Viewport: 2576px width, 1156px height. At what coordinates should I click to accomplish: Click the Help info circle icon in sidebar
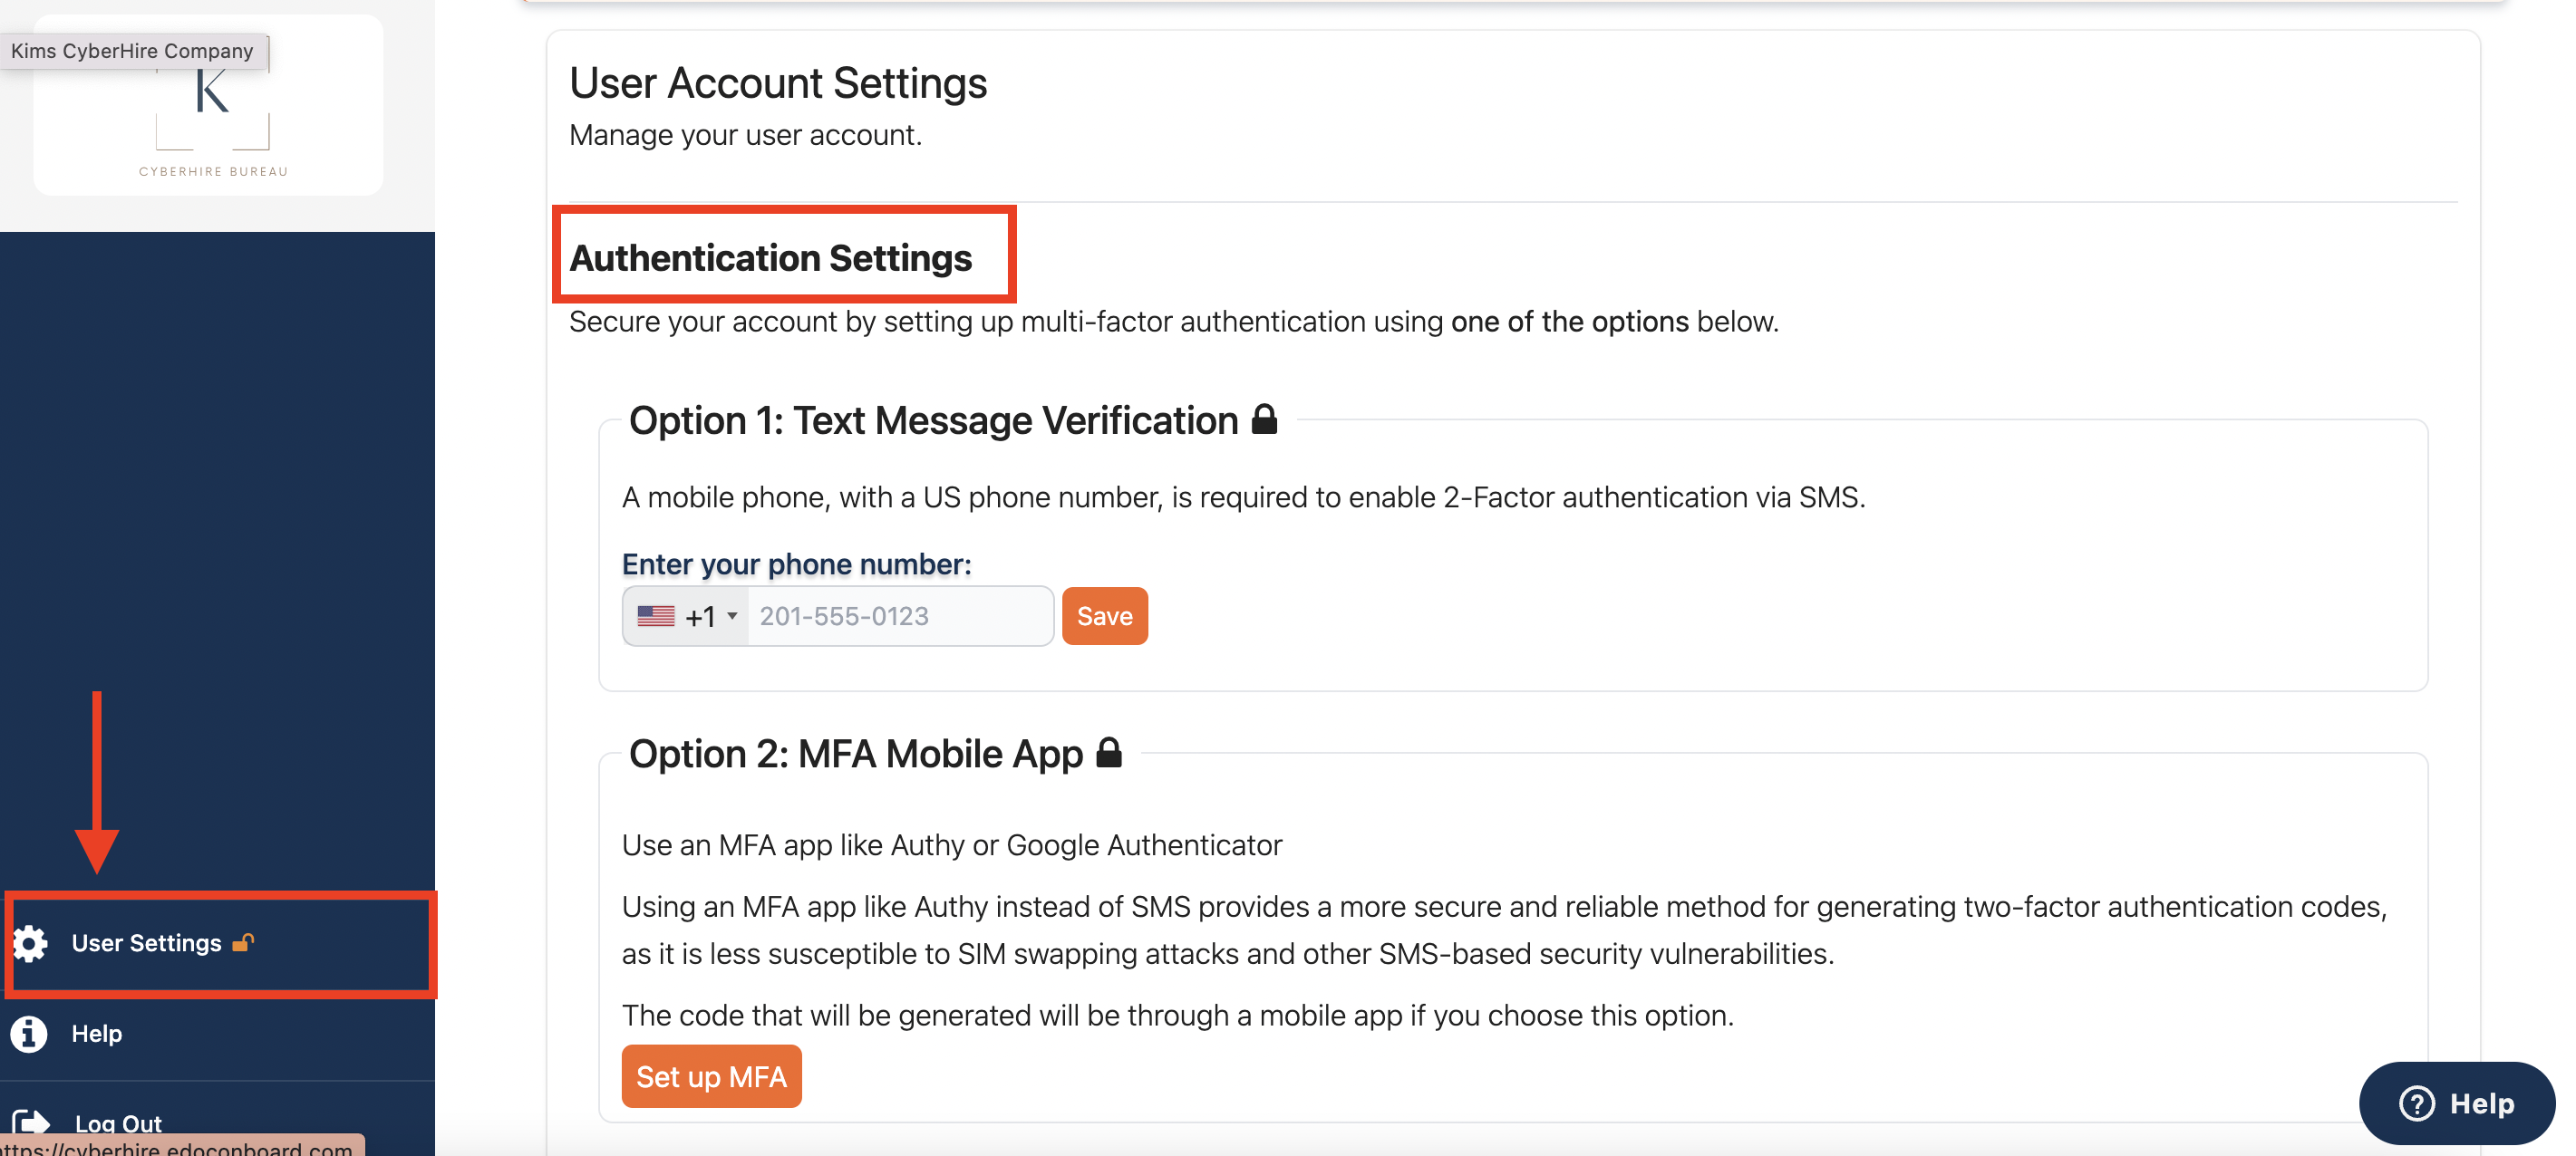[x=29, y=1034]
